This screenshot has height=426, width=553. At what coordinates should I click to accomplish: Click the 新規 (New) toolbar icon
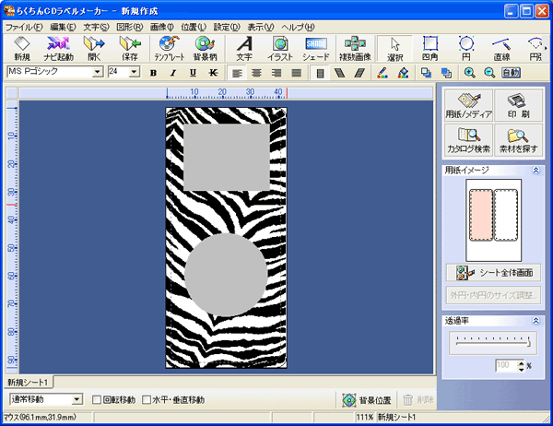tap(22, 49)
